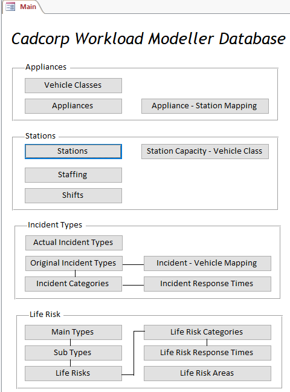The width and height of the screenshot is (290, 392).
Task: Open Original Incident Types
Action: tap(74, 263)
